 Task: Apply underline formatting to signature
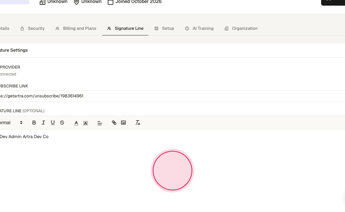tap(53, 123)
